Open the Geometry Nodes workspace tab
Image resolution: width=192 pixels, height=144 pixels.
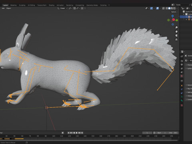92,5
